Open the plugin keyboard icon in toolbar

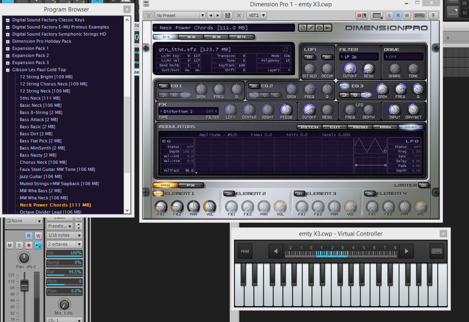tap(419, 16)
